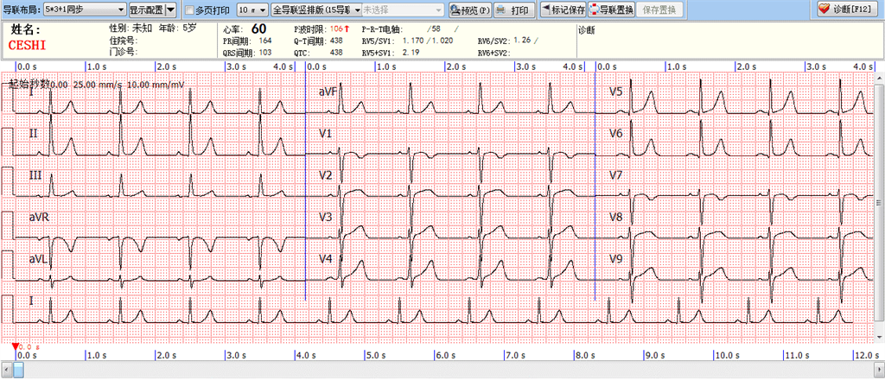
Task: Click the 标记保存 (Mark Save) button
Action: (562, 9)
